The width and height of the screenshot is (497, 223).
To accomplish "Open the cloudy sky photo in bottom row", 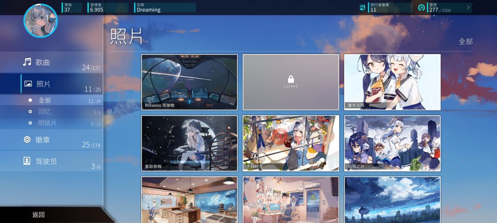I will [393, 200].
